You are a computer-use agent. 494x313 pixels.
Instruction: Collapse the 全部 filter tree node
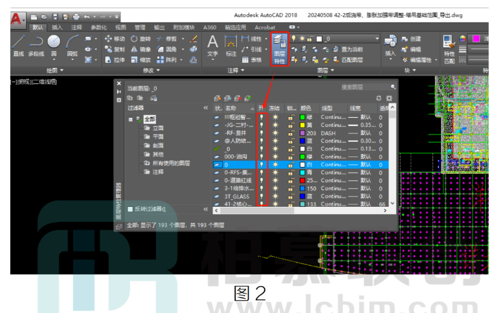(x=130, y=119)
